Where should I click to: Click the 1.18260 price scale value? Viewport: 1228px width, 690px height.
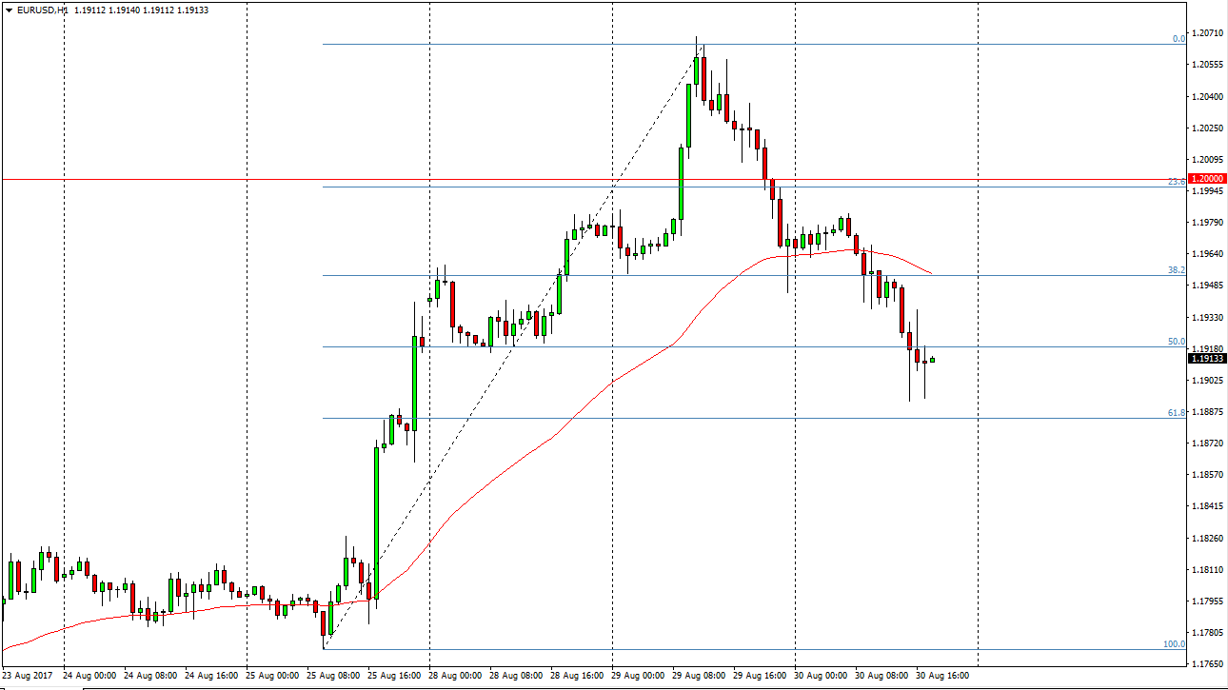pyautogui.click(x=1206, y=539)
